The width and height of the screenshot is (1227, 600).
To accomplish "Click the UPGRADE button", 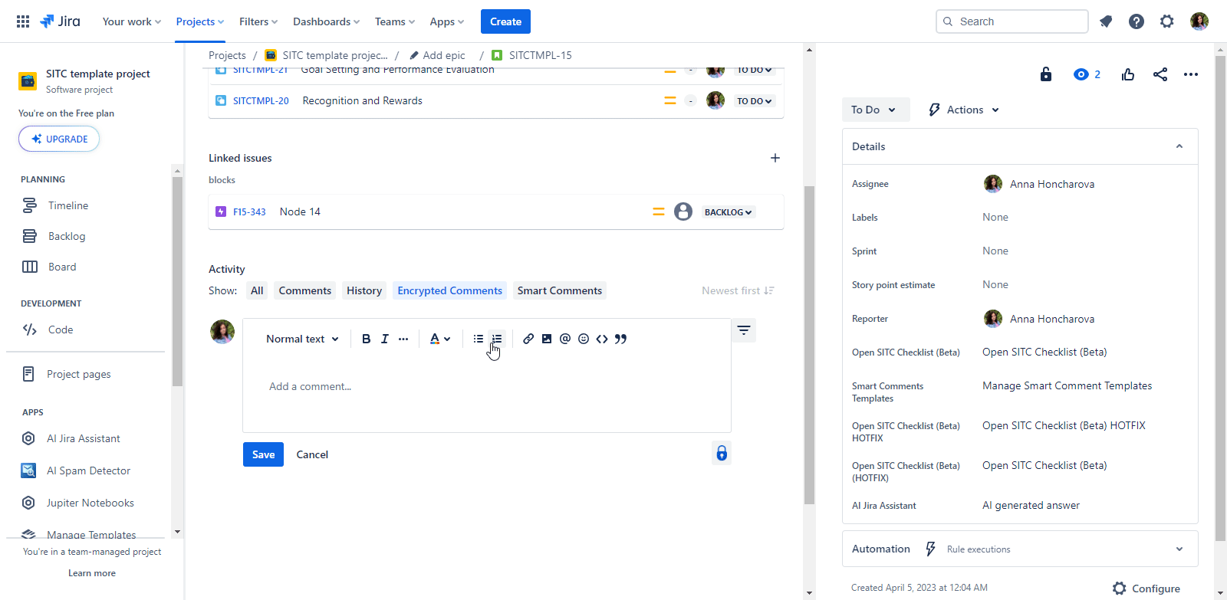I will click(x=59, y=139).
